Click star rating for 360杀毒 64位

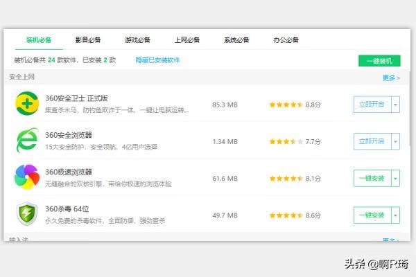(286, 215)
